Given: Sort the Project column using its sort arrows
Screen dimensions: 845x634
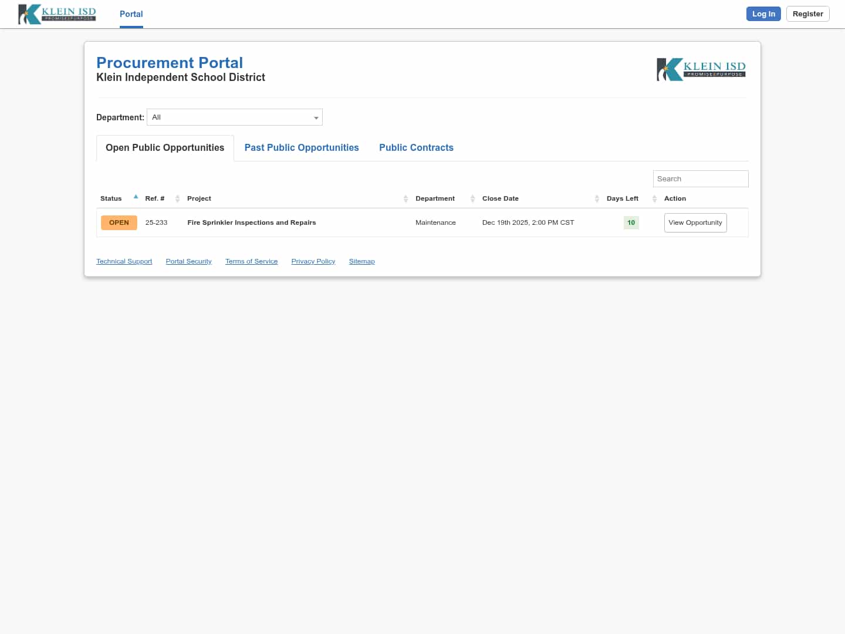Looking at the screenshot, I should tap(405, 198).
